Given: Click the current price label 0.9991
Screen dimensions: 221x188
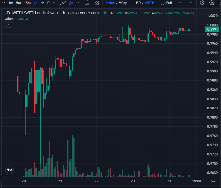Looking at the screenshot, I should click(x=212, y=29).
